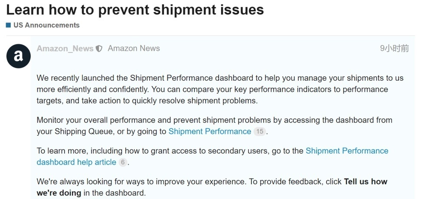
Task: Open the Amazon_News user profile link
Action: pyautogui.click(x=65, y=49)
